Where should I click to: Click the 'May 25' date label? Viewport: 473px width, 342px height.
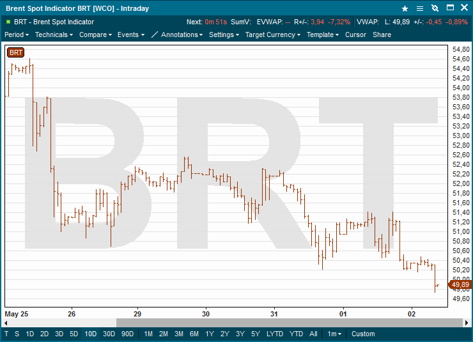point(16,314)
